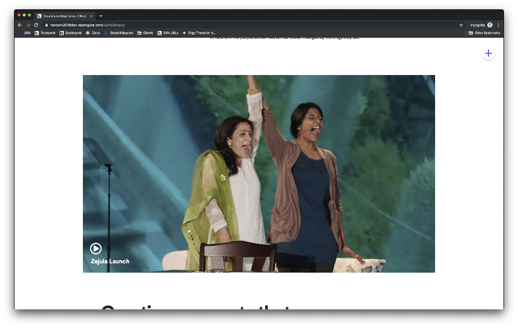518x328 pixels.
Task: Bookmark this page with the star icon
Action: tap(461, 25)
